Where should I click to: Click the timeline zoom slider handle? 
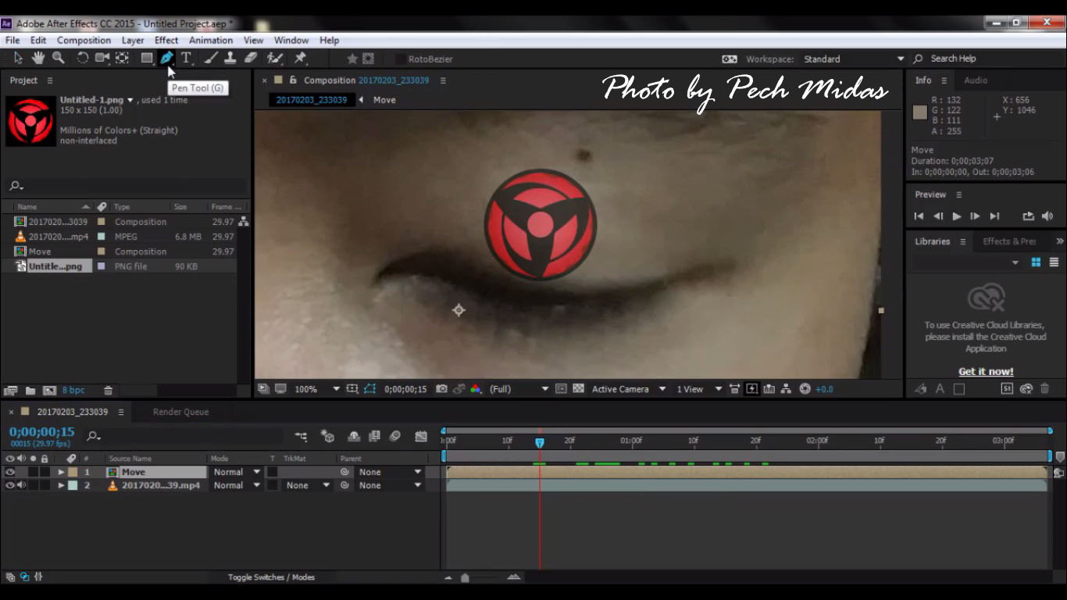click(x=466, y=578)
